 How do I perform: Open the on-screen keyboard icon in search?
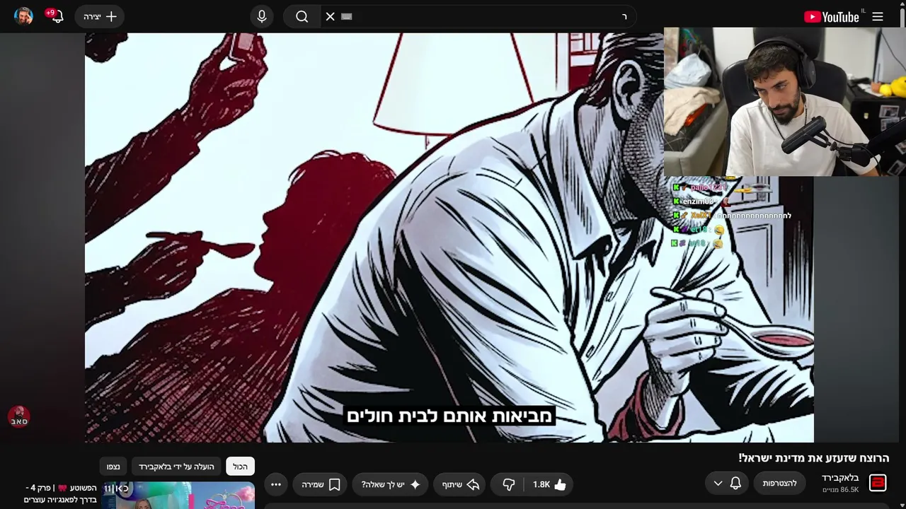coord(347,16)
